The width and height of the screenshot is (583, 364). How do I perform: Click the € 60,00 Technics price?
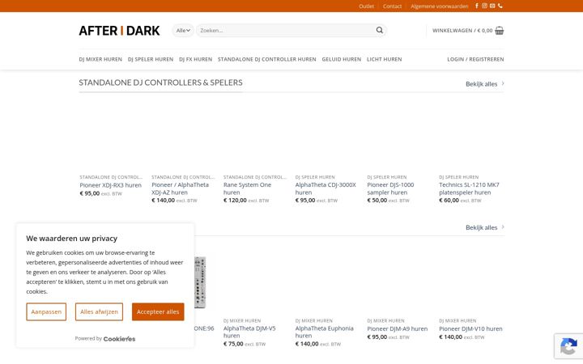tap(449, 201)
